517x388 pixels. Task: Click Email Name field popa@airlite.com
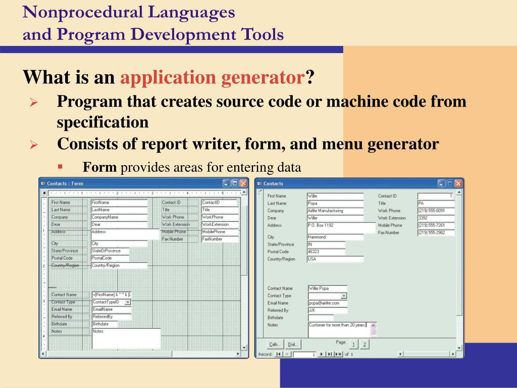pyautogui.click(x=328, y=303)
